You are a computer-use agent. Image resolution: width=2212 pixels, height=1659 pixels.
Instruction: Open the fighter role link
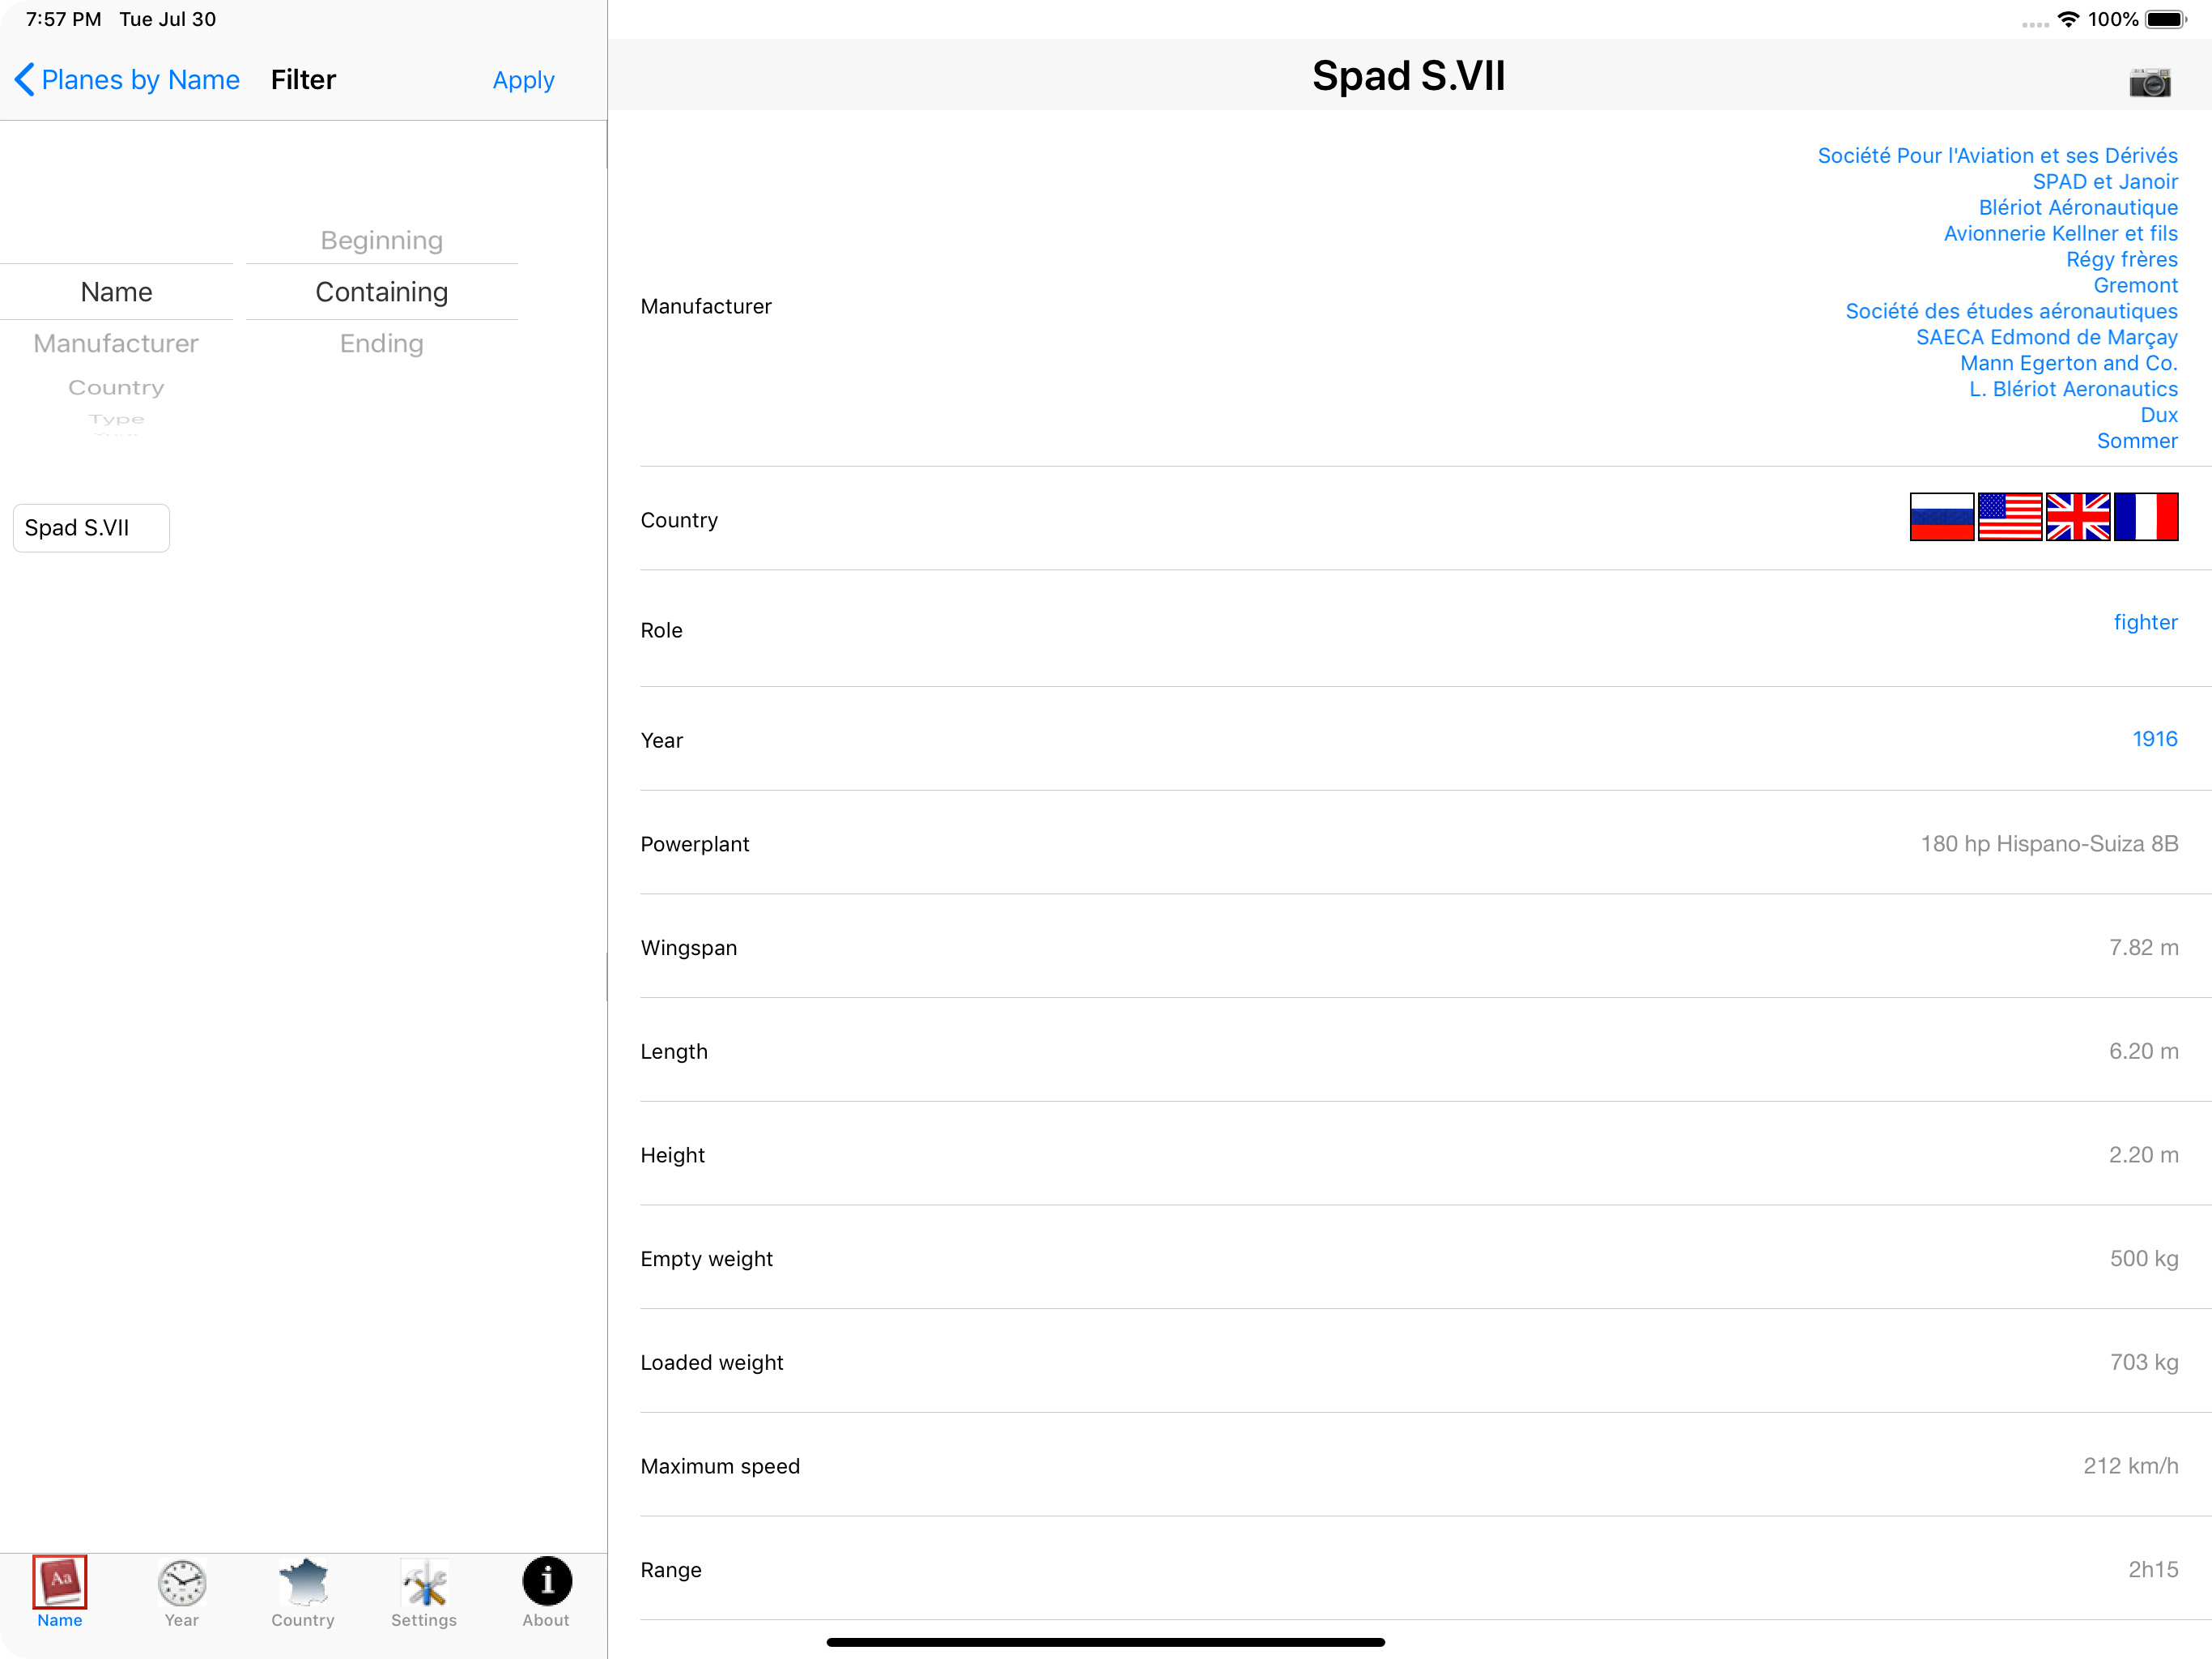(x=2145, y=622)
